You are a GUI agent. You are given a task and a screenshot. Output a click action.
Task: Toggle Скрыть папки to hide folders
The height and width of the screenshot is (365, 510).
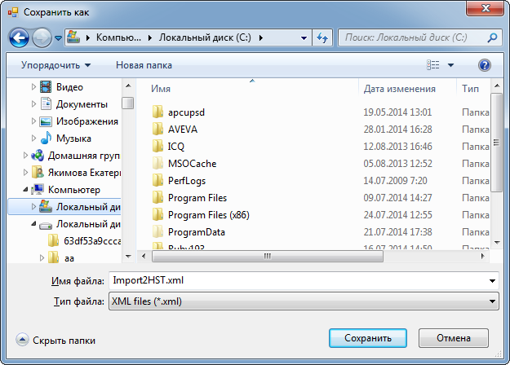55,341
